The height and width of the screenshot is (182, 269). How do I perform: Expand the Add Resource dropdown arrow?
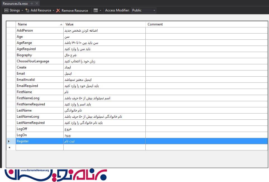click(x=54, y=11)
